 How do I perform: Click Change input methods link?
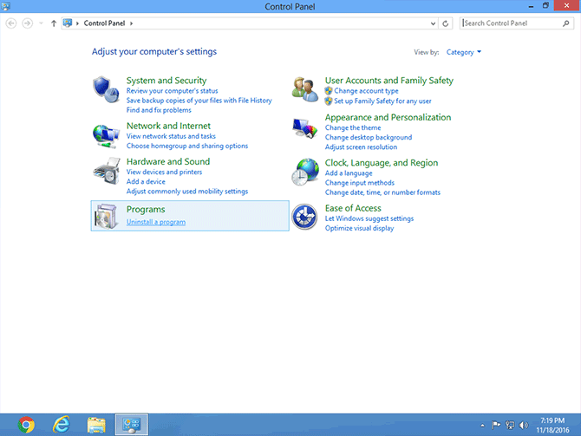[x=359, y=183]
